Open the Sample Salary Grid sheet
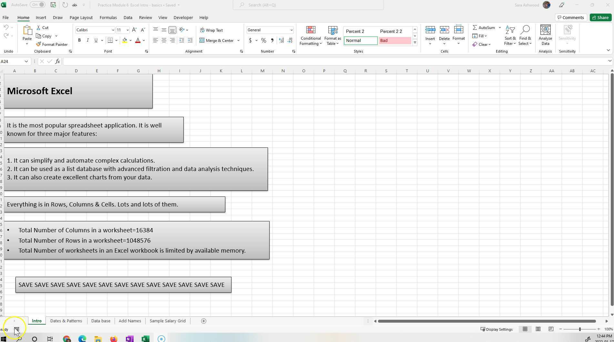Screen dimensions: 614x342 [x=168, y=321]
